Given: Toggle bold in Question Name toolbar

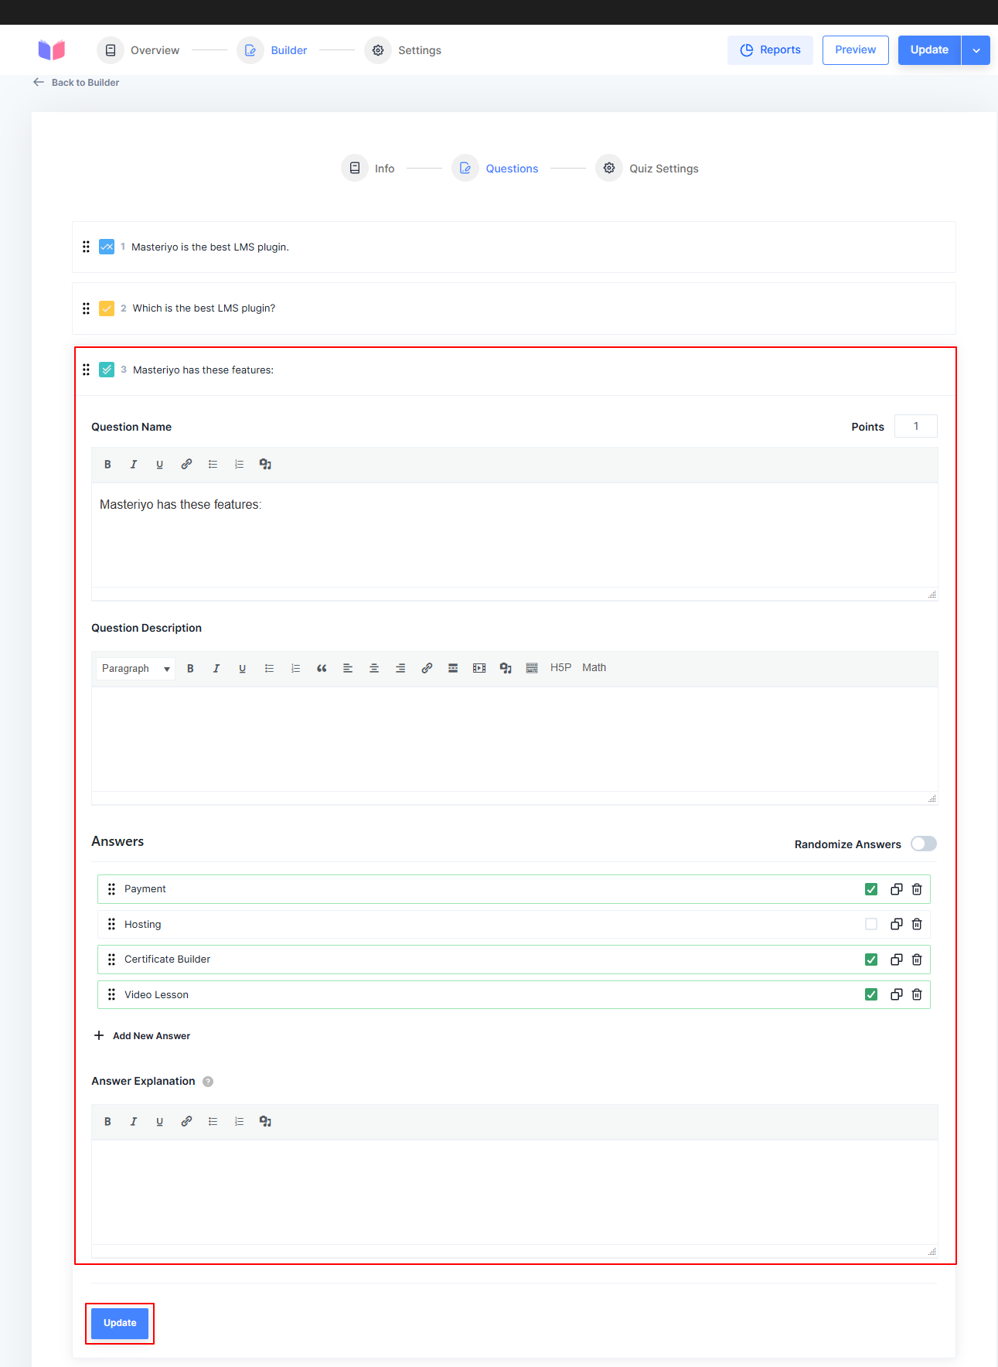Looking at the screenshot, I should tap(107, 465).
